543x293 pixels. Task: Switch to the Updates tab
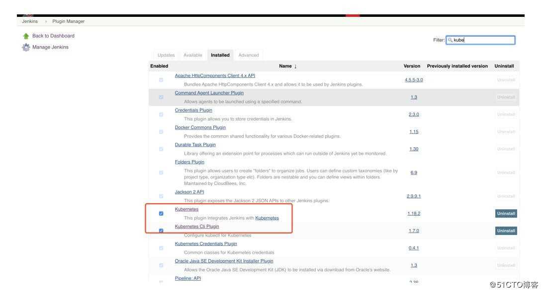pos(166,55)
